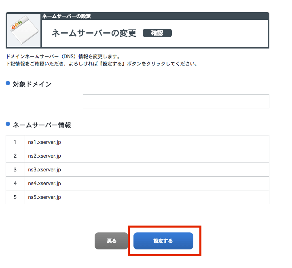292x268 pixels.
Task: Click the DNS change description text
Action: coord(63,56)
